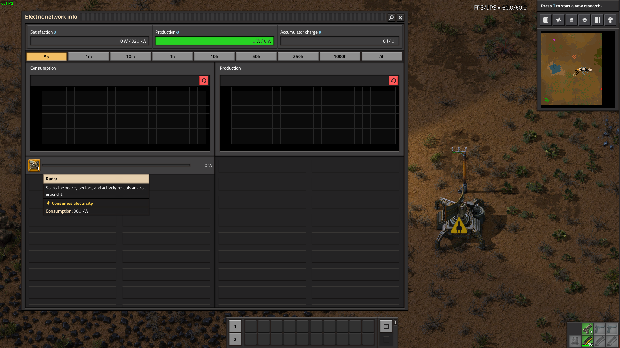
Task: Click the green Production bar
Action: (214, 41)
